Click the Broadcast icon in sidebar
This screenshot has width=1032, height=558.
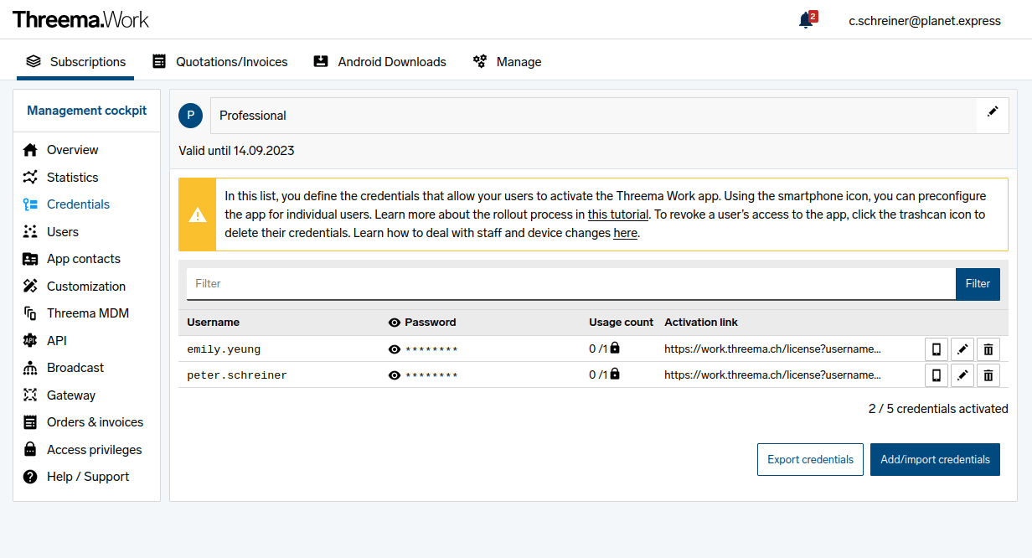pyautogui.click(x=30, y=368)
